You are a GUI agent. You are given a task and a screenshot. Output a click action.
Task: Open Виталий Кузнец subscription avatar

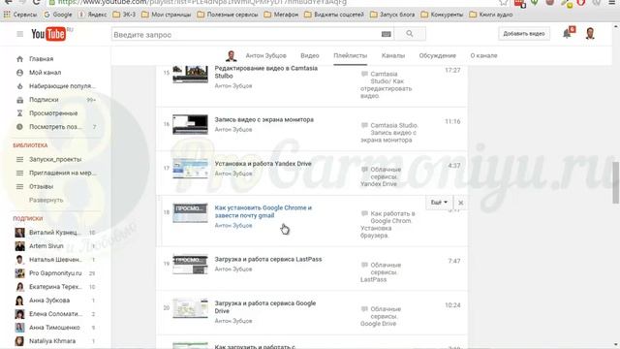[x=19, y=233]
